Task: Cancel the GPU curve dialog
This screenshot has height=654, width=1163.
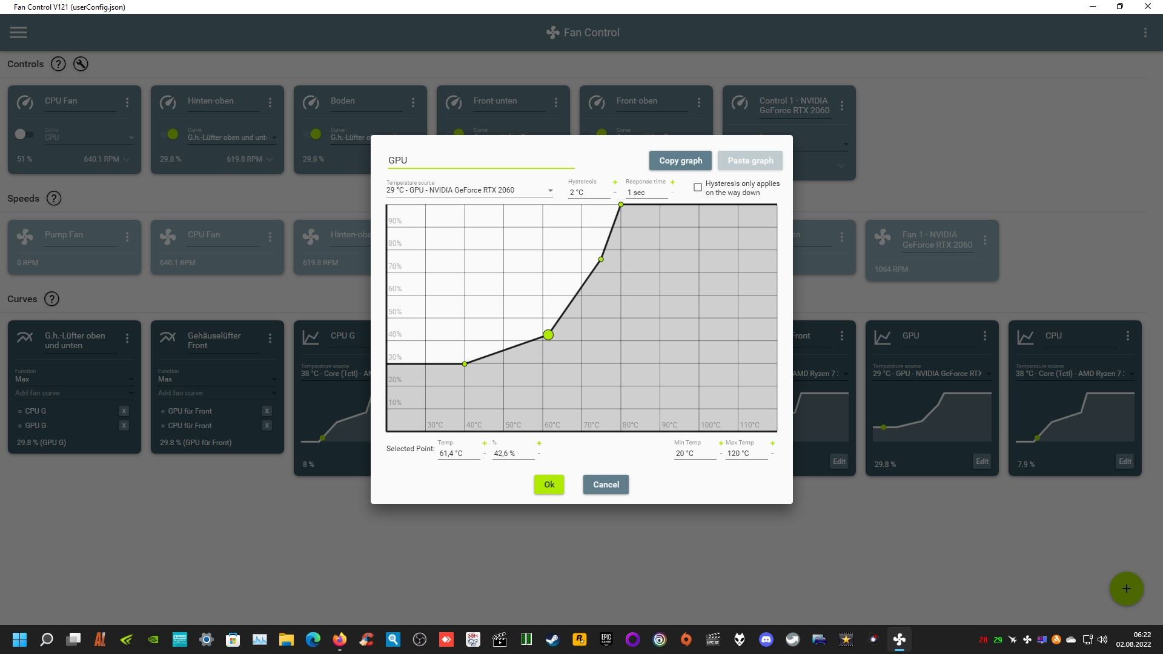Action: click(606, 485)
